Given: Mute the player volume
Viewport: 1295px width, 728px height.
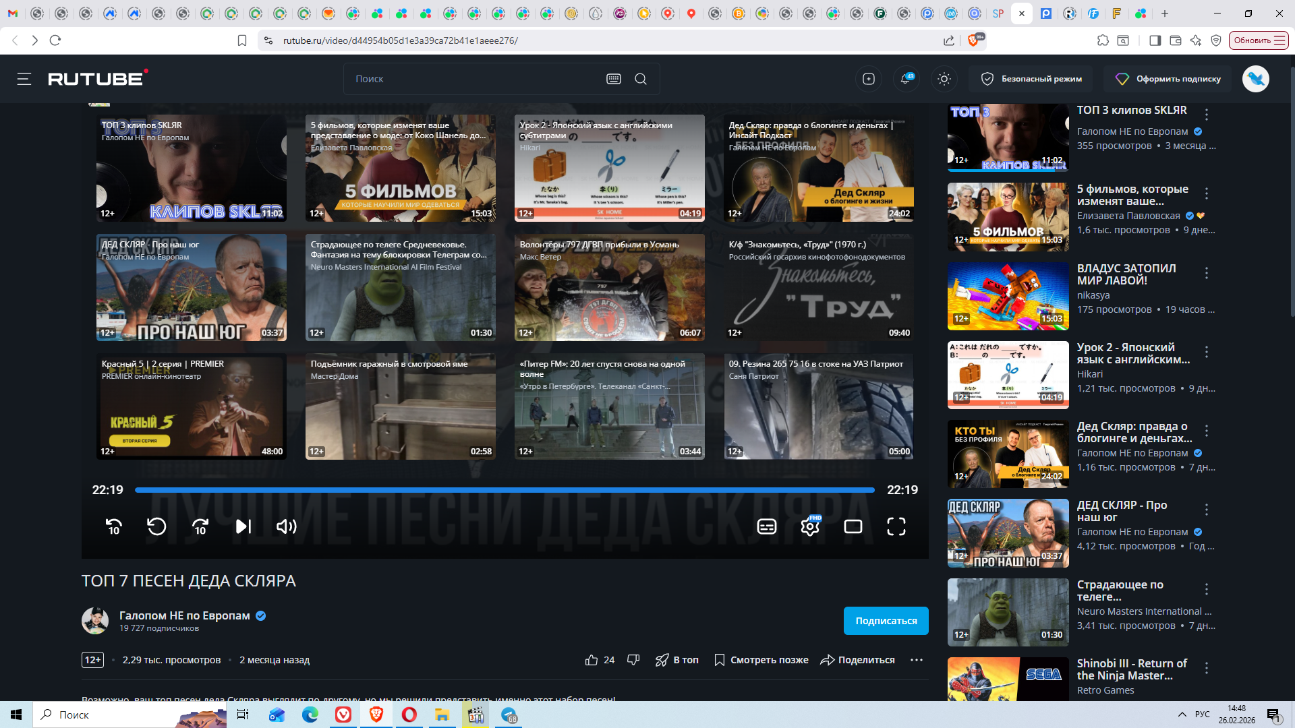Looking at the screenshot, I should click(x=286, y=526).
